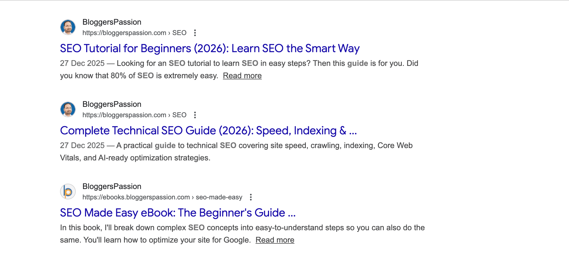The height and width of the screenshot is (258, 569).
Task: Click the ebooks.bloggerspassion.com site logo
Action: (x=67, y=192)
